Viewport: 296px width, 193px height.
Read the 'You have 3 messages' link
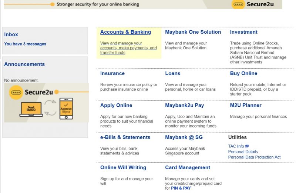point(25,44)
